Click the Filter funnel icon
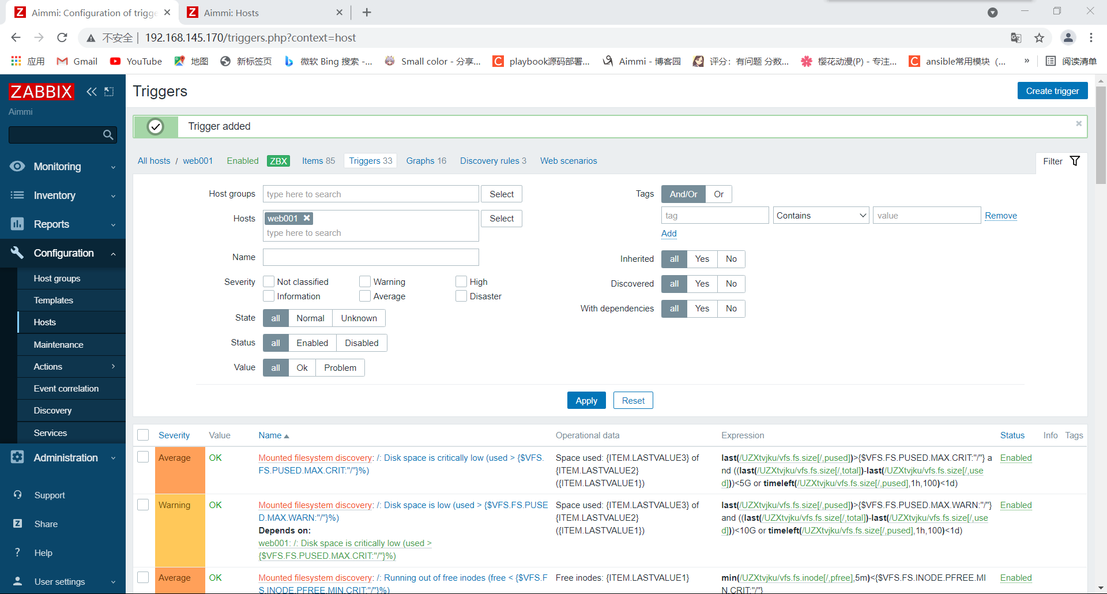Viewport: 1107px width, 594px height. (1075, 161)
